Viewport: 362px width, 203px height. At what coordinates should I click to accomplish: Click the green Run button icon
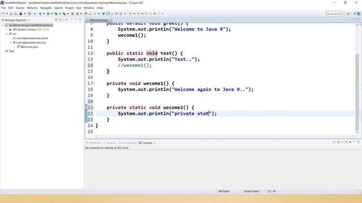click(x=48, y=14)
